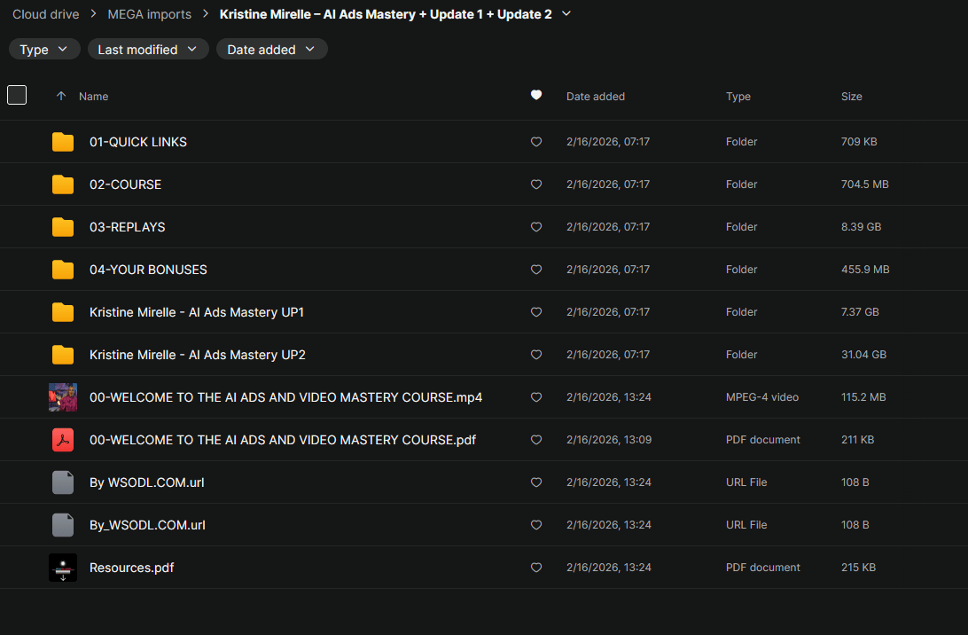Tick the select-all checkbox in the header
This screenshot has width=968, height=635.
click(x=17, y=95)
